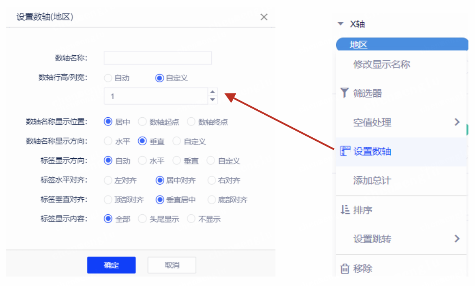Select 左对齐 label horizontal alignment
The image size is (475, 286).
click(x=108, y=180)
